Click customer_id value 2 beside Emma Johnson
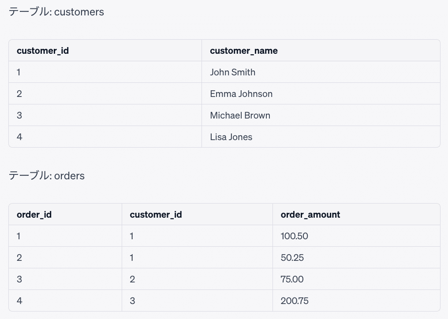Viewport: 448px width, 319px height. click(19, 94)
